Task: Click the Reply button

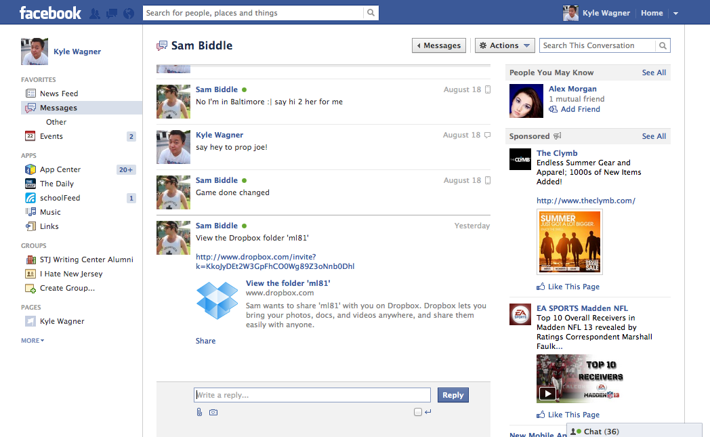Action: pos(453,395)
